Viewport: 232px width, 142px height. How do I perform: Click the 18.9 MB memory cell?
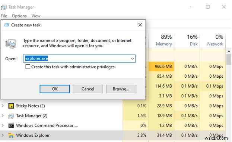tap(161, 116)
